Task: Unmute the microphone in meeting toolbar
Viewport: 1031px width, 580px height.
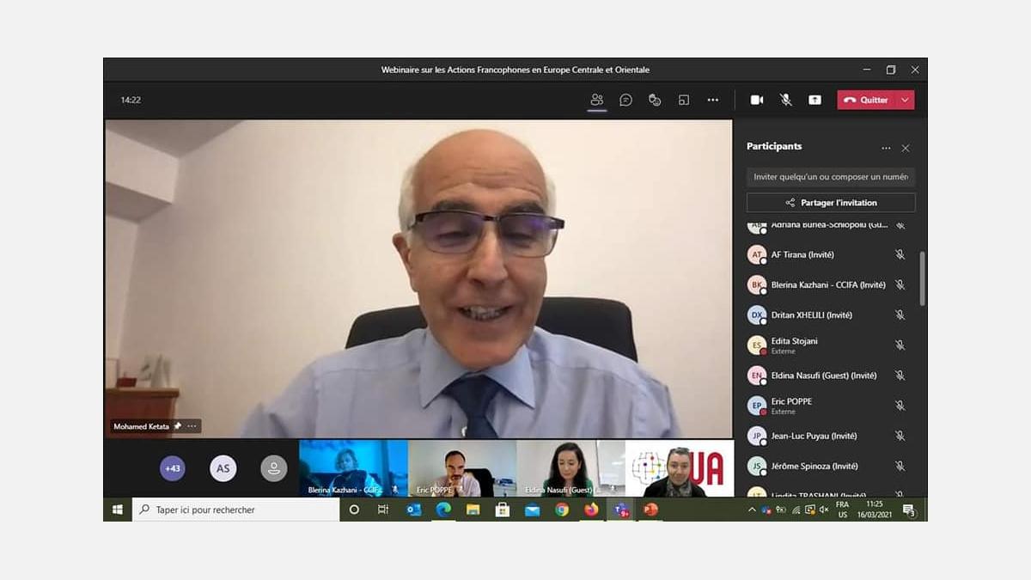Action: click(x=785, y=100)
